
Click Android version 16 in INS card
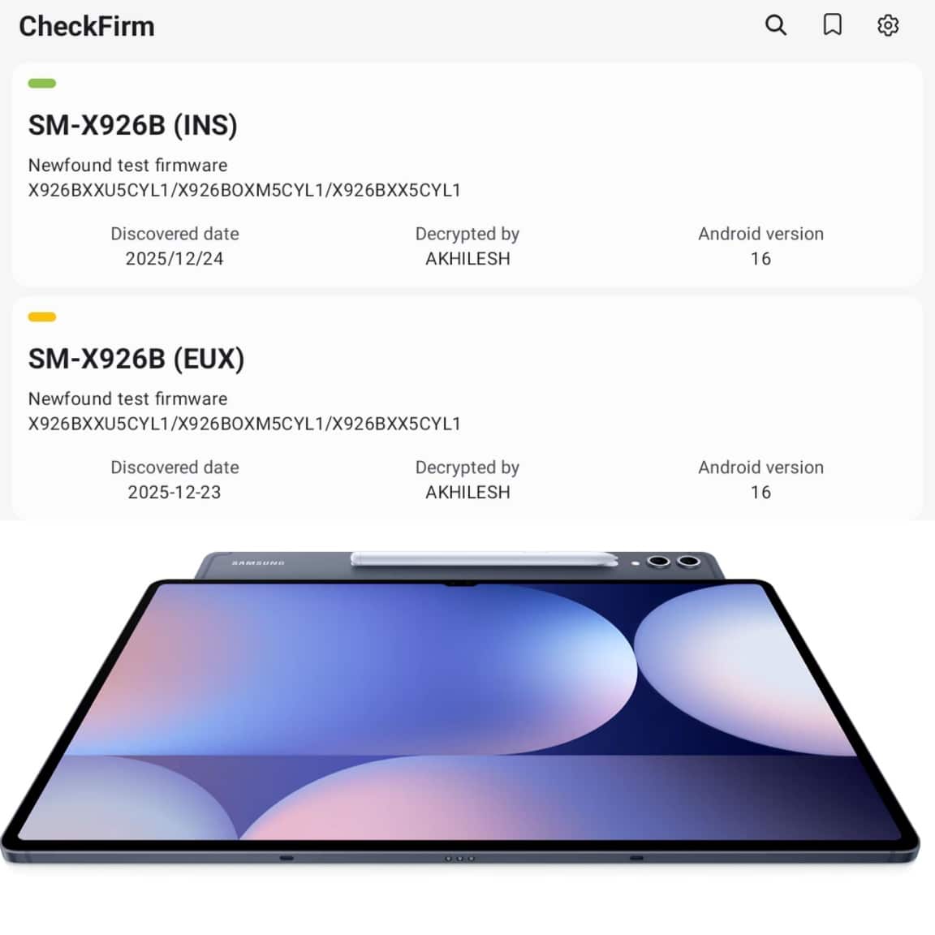click(x=760, y=259)
